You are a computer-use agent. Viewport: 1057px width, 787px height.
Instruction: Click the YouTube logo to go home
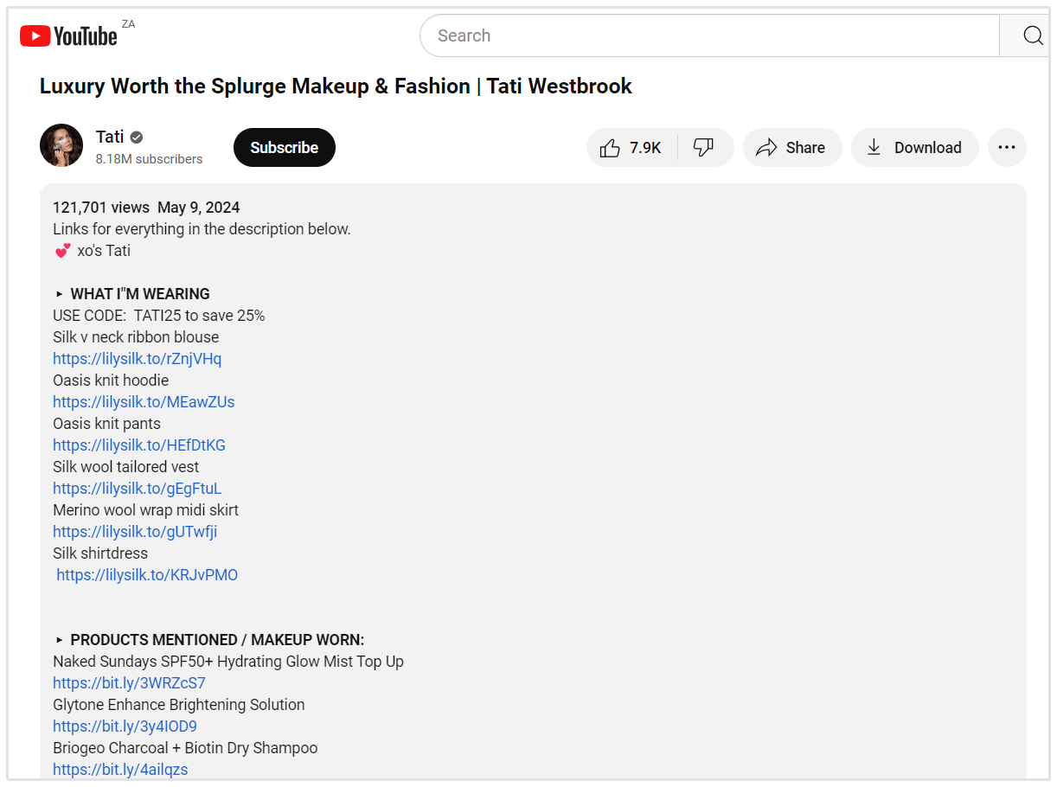click(x=68, y=35)
